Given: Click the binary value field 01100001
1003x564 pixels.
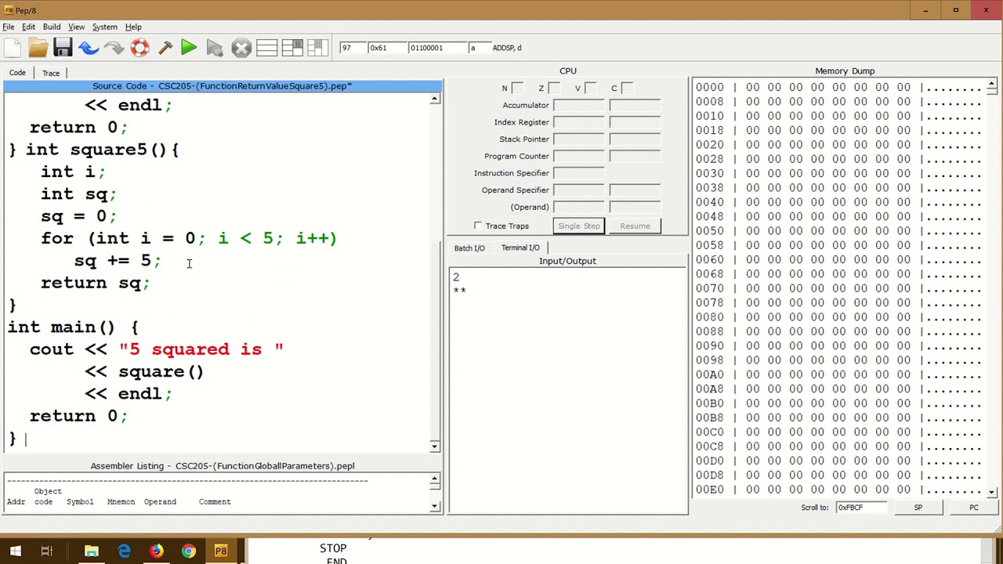Looking at the screenshot, I should pos(436,48).
